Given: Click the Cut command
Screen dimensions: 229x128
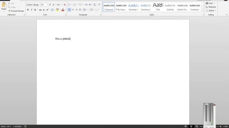Looking at the screenshot, I should coord(11,3).
